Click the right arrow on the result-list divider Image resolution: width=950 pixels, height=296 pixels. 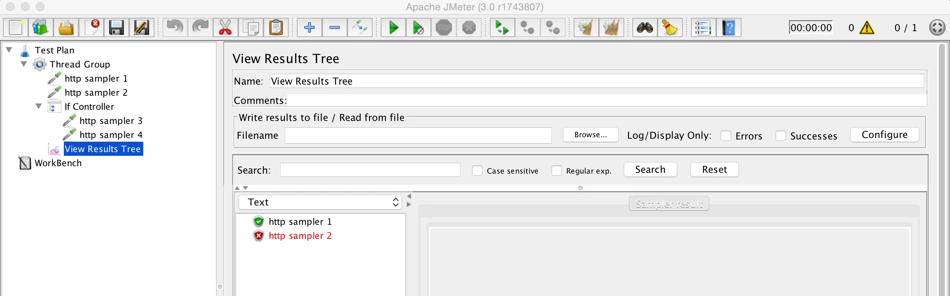pyautogui.click(x=409, y=204)
